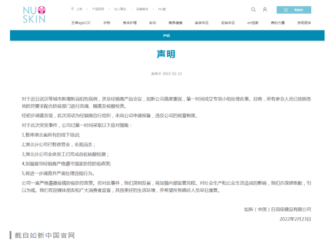Open the user account icon

pyautogui.click(x=265, y=10)
